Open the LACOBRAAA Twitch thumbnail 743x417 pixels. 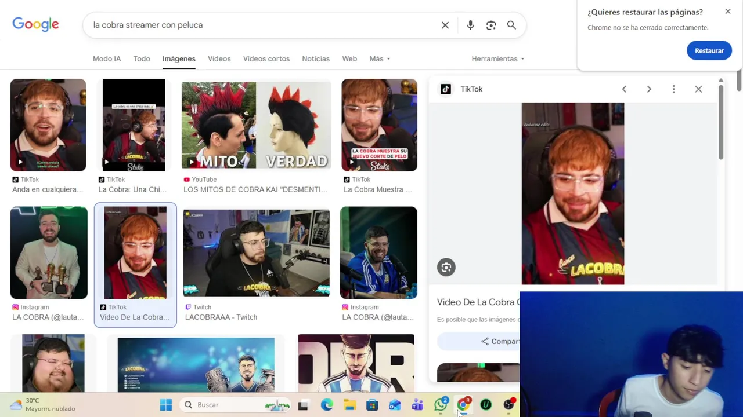pos(256,253)
